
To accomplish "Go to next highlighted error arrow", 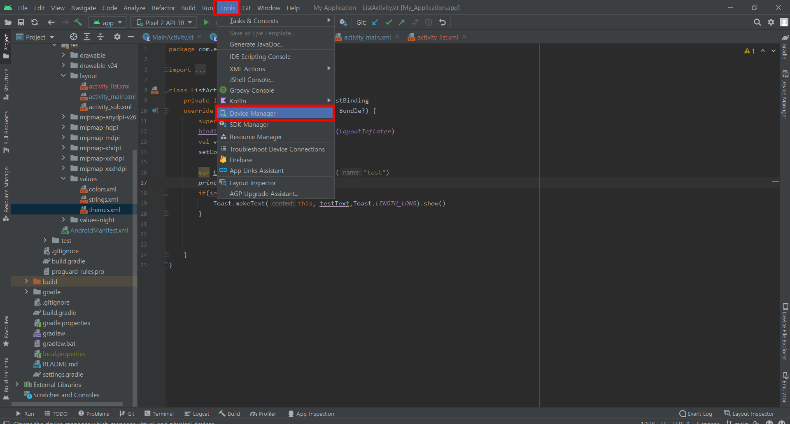I will point(774,51).
